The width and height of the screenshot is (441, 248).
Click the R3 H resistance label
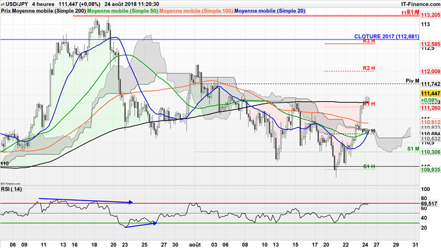[x=369, y=41]
